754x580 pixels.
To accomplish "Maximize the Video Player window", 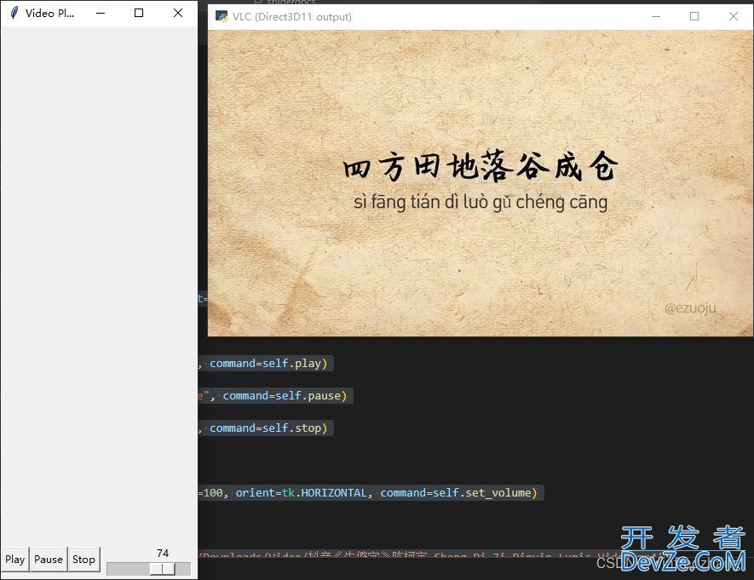I will [139, 13].
